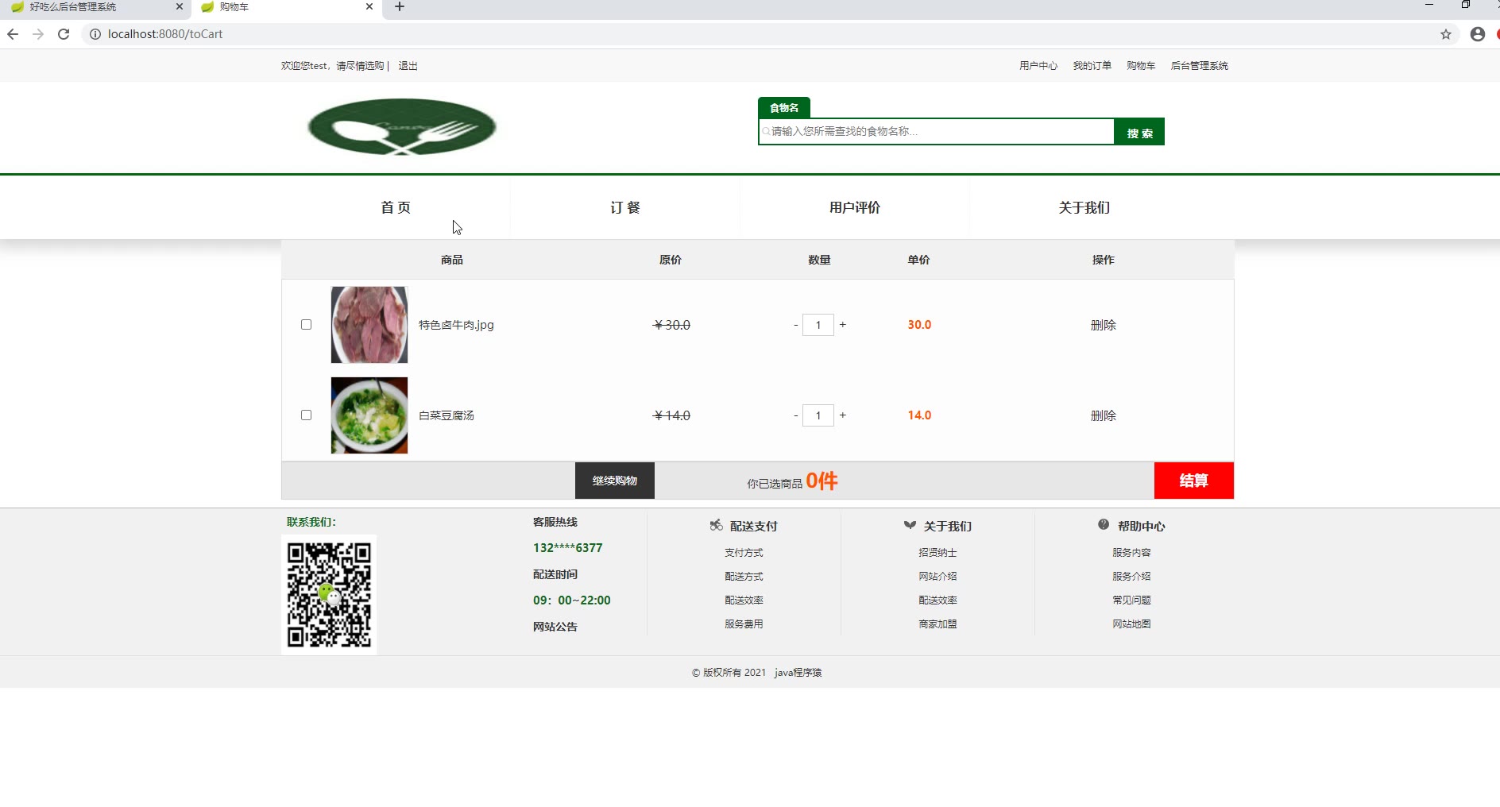Log out via the 退出 link
Viewport: 1500px width, 807px height.
[x=408, y=66]
